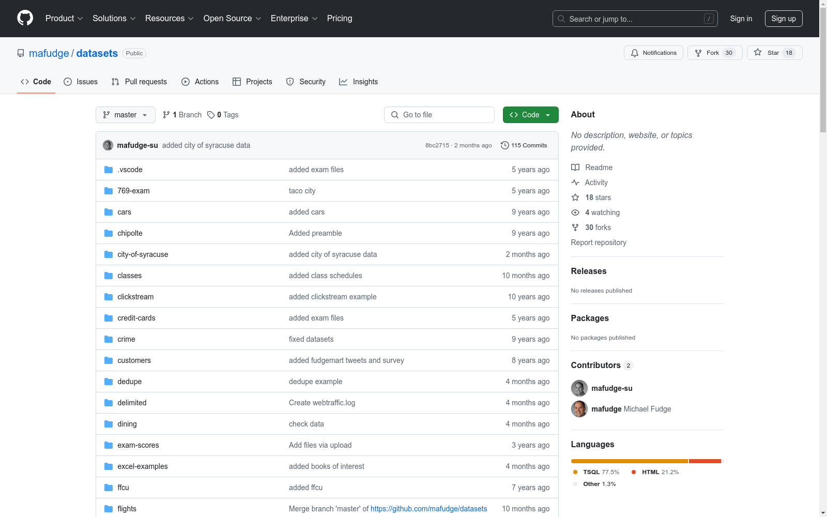Switch to the Issues tab
827x517 pixels.
(x=81, y=82)
